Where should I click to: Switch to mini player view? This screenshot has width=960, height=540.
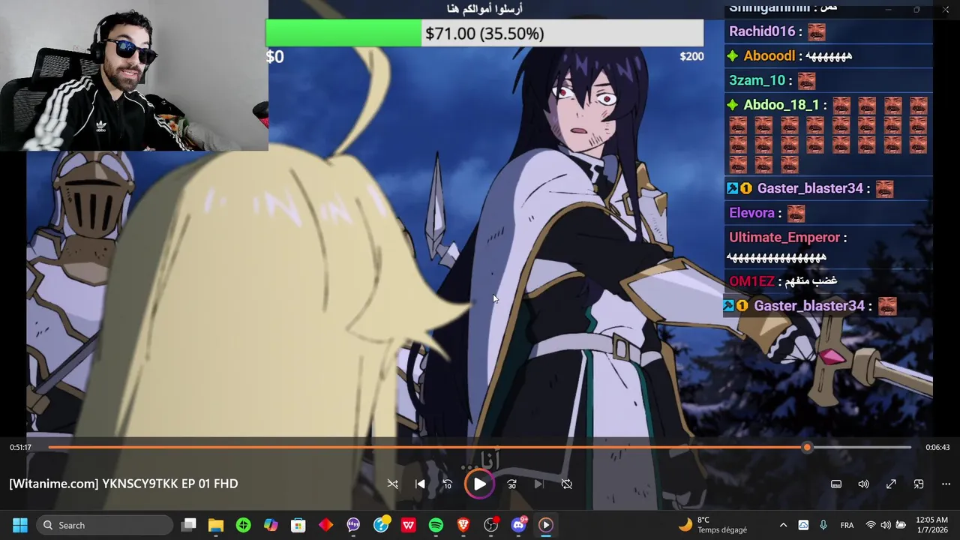919,484
